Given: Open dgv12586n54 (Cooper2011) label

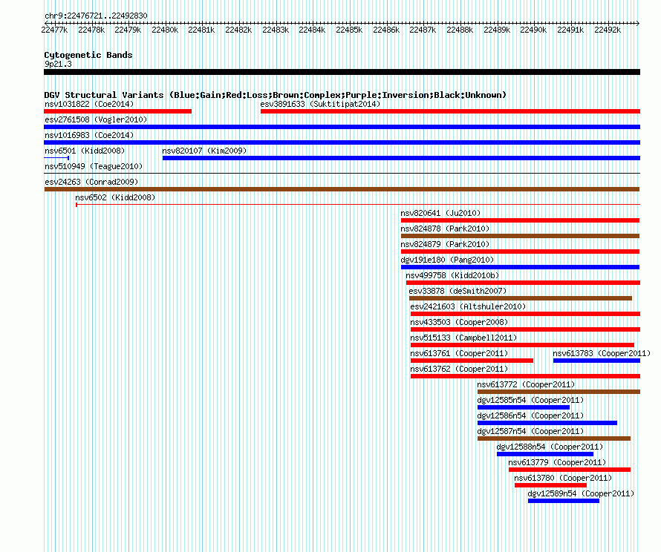Looking at the screenshot, I should pyautogui.click(x=530, y=415).
